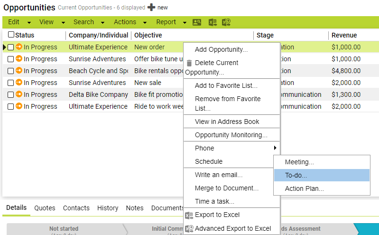Click the trash icon beside Delete Current Opportunity
The image size is (379, 235).
pos(189,63)
